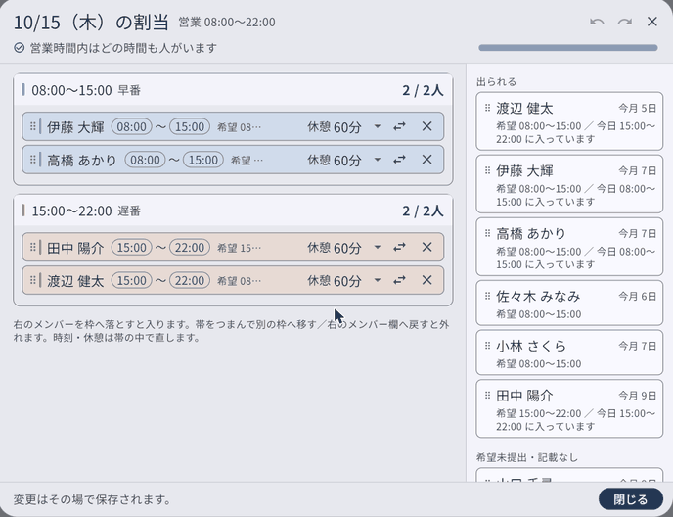Click the 出られる section label
Image resolution: width=673 pixels, height=517 pixels.
pyautogui.click(x=497, y=81)
